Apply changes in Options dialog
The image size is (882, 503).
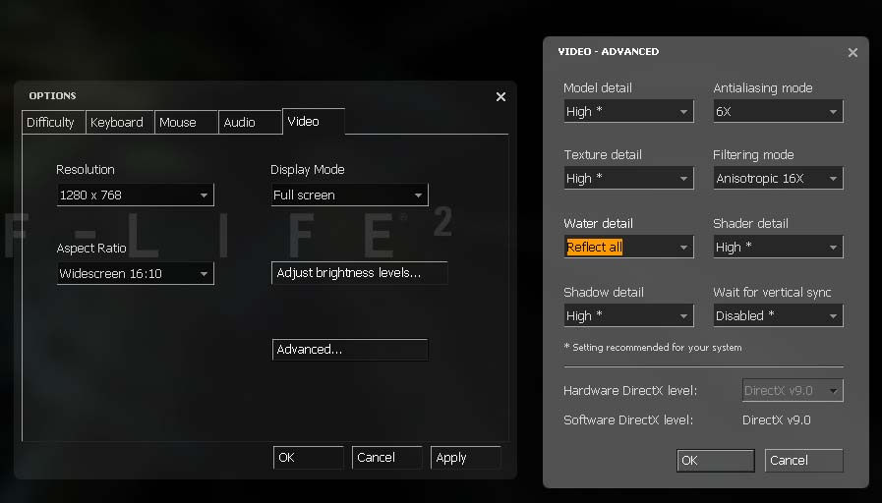click(465, 458)
